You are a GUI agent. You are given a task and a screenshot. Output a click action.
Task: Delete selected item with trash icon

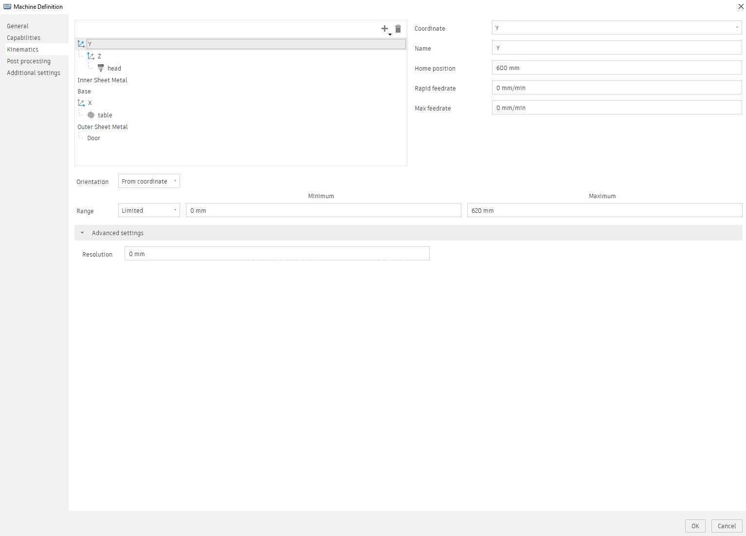[x=398, y=29]
